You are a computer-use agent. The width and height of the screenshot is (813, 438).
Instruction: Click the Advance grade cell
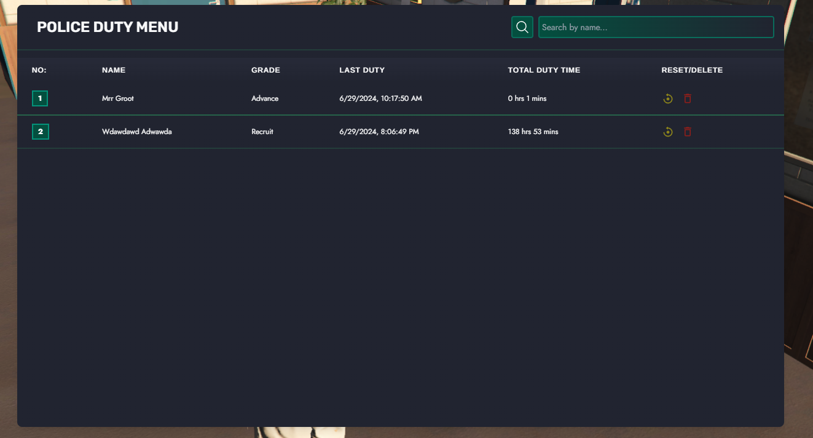(x=265, y=98)
